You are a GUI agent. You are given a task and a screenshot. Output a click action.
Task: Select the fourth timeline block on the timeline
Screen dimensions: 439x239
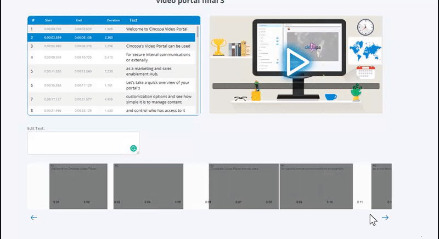(x=316, y=186)
